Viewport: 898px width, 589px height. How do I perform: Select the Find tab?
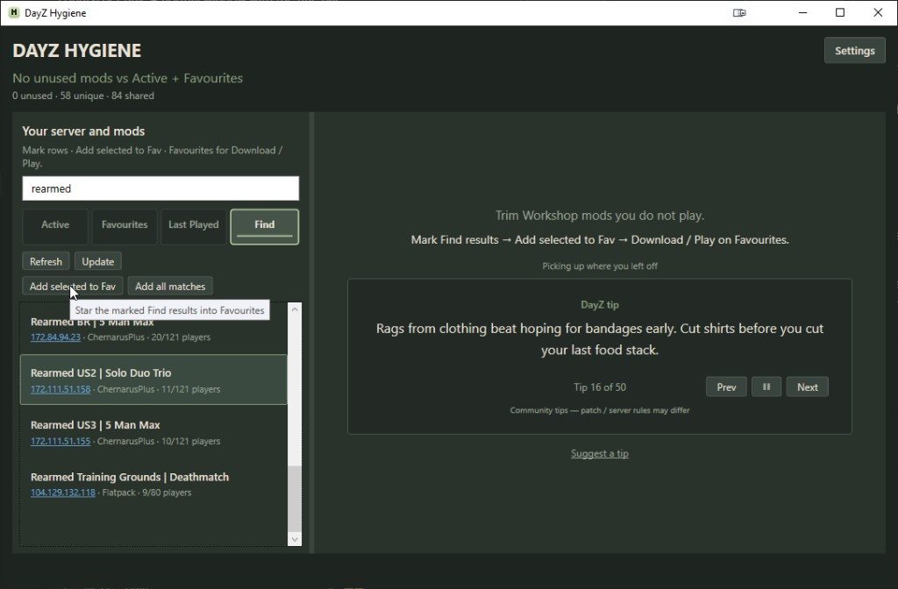click(x=265, y=226)
